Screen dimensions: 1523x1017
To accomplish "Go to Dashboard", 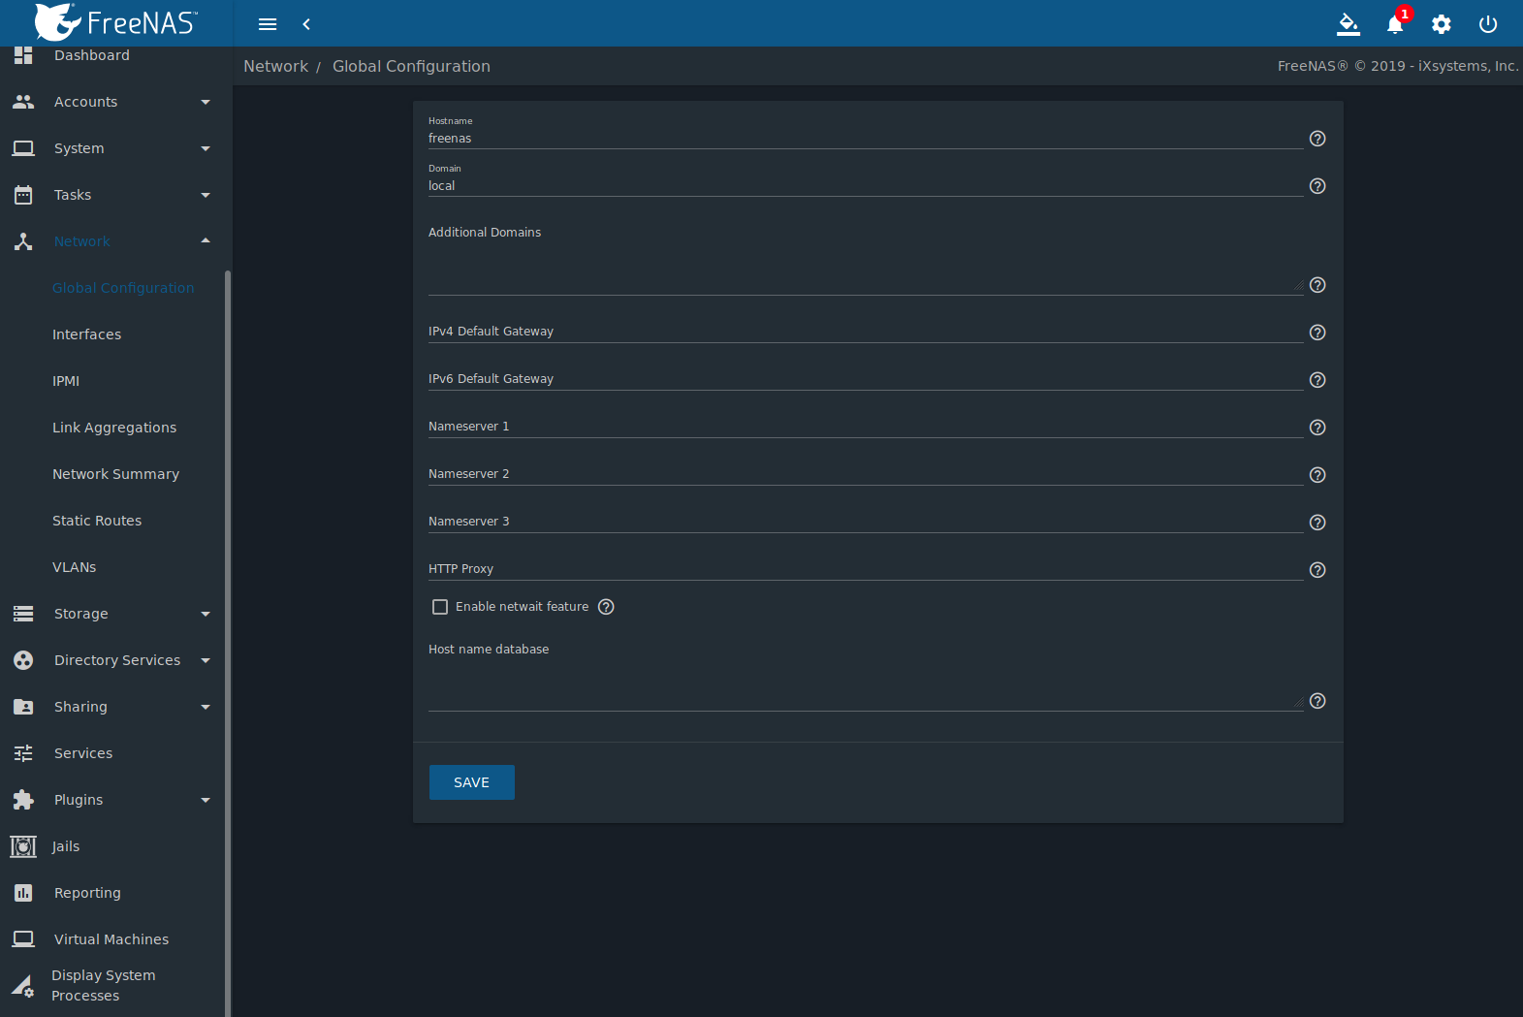I will coord(91,55).
